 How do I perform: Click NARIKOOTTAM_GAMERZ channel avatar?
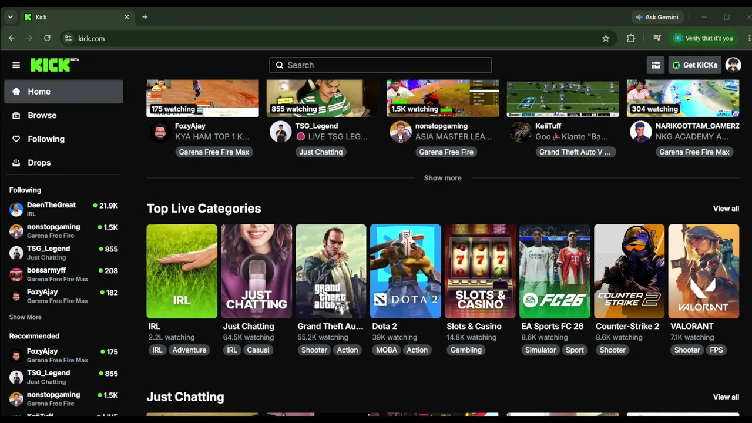coord(641,132)
